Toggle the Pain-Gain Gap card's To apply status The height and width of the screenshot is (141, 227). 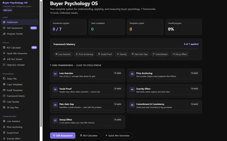(117, 104)
